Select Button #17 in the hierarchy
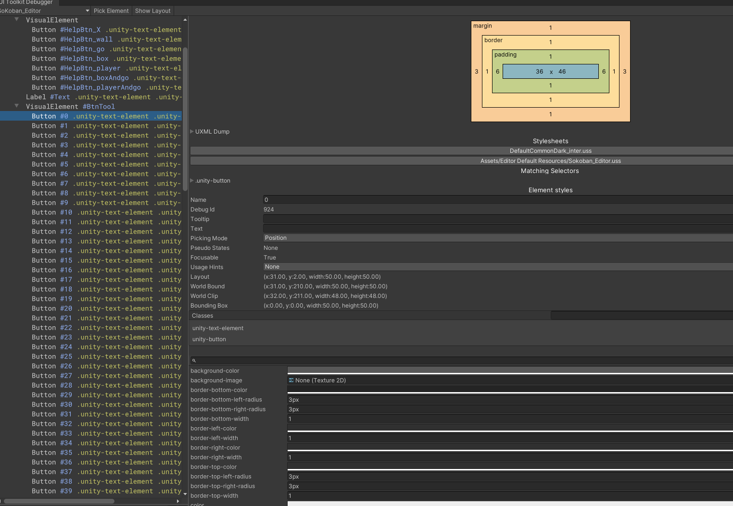Image resolution: width=733 pixels, height=506 pixels. tap(91, 280)
